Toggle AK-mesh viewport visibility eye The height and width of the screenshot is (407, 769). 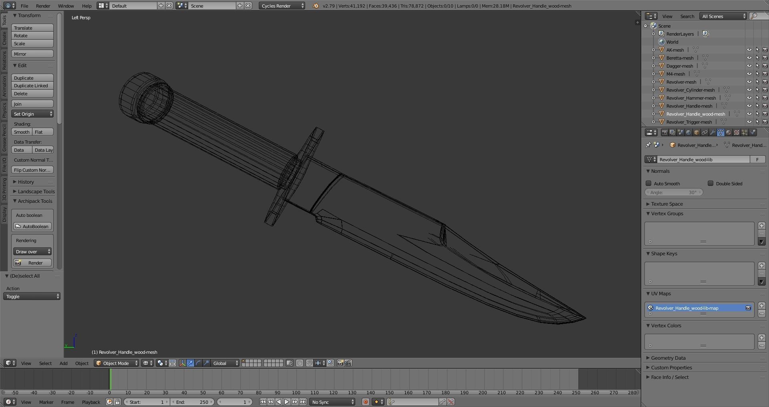[x=749, y=50]
